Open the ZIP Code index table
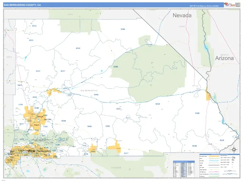The height and width of the screenshot is (182, 243). [x=184, y=169]
